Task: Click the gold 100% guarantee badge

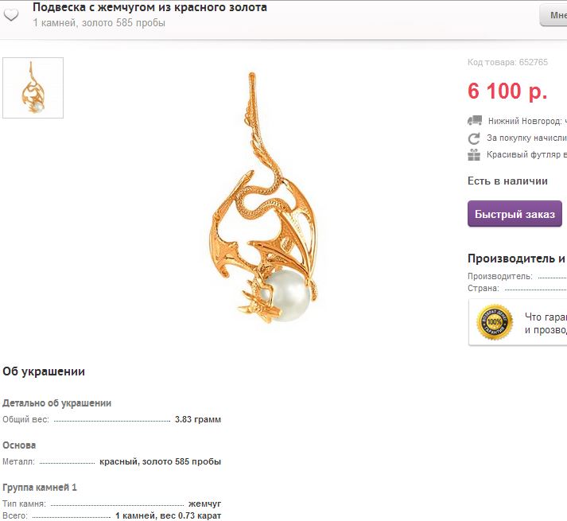Action: coord(495,321)
